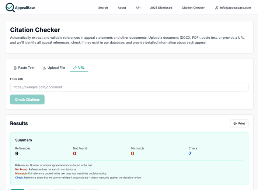
Task: Click the Upload File arrow icon
Action: 44,68
